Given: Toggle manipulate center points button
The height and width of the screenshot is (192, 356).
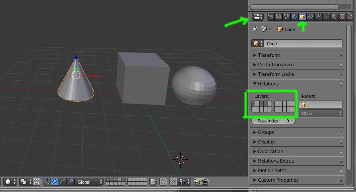Looking at the screenshot, I should [x=37, y=182].
